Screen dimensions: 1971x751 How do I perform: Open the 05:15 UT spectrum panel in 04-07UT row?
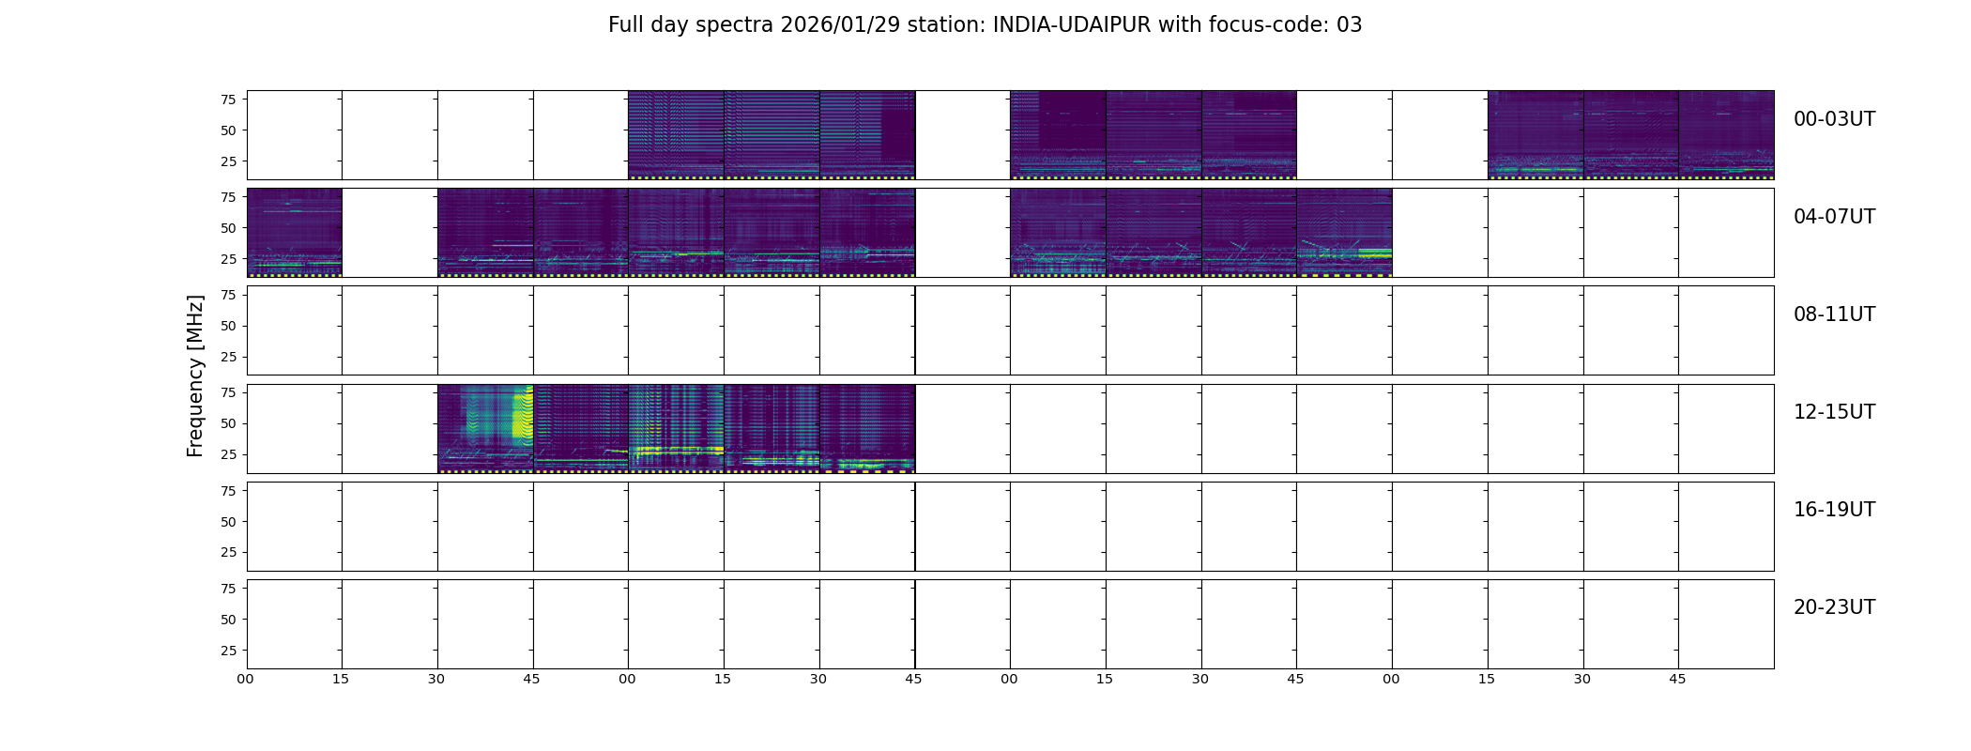[x=772, y=233]
